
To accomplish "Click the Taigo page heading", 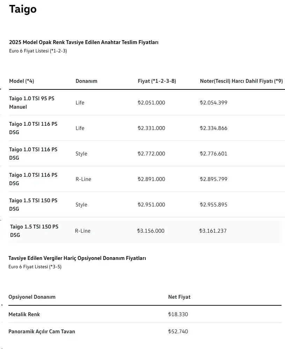I will tap(23, 9).
